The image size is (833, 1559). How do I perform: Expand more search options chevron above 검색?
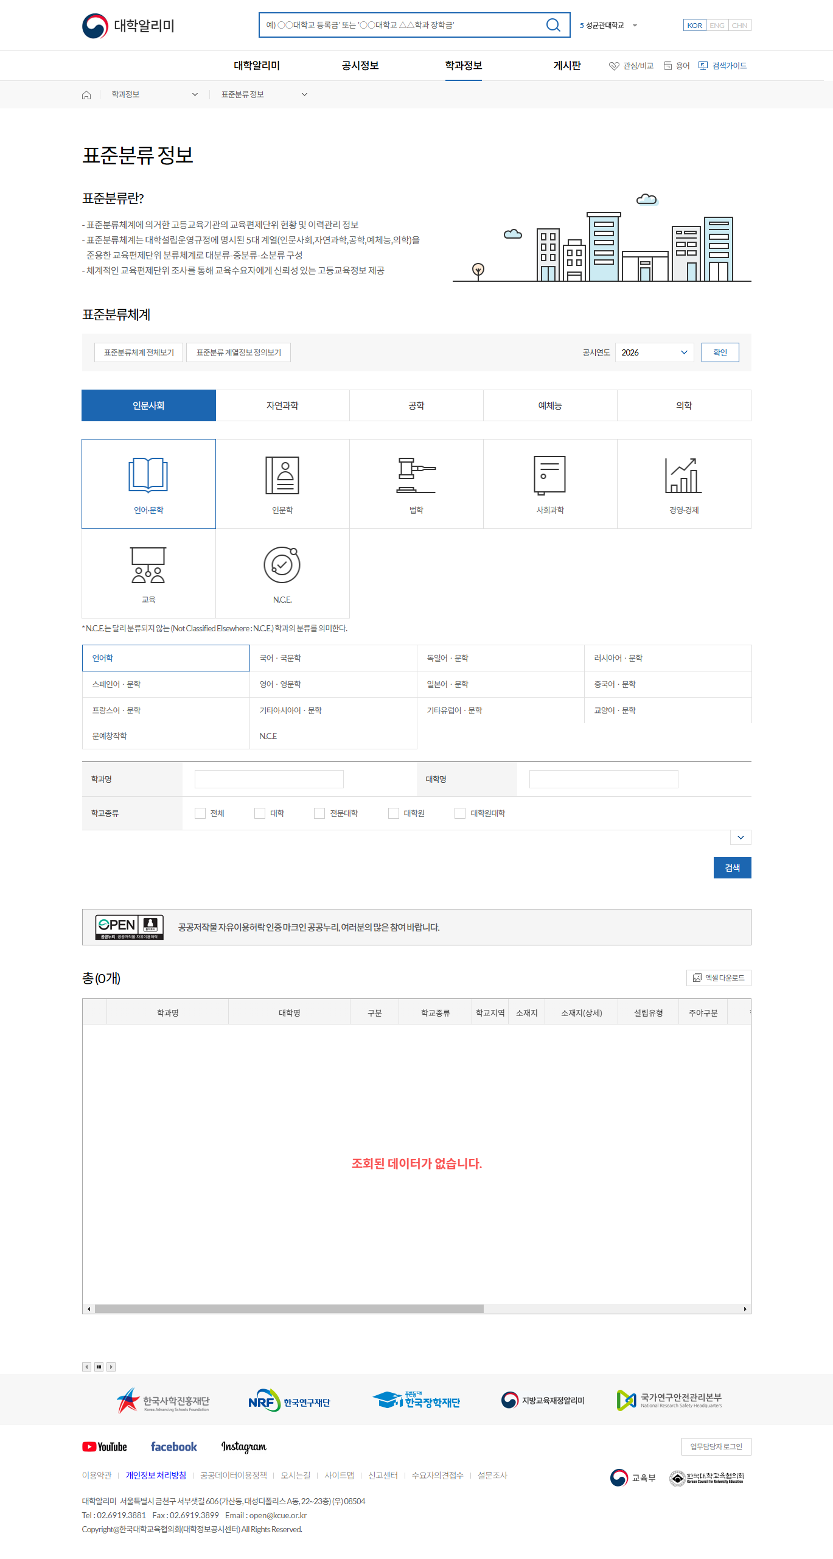tap(740, 838)
